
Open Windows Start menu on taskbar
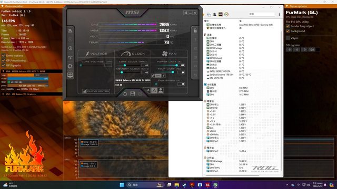pyautogui.click(x=122, y=185)
